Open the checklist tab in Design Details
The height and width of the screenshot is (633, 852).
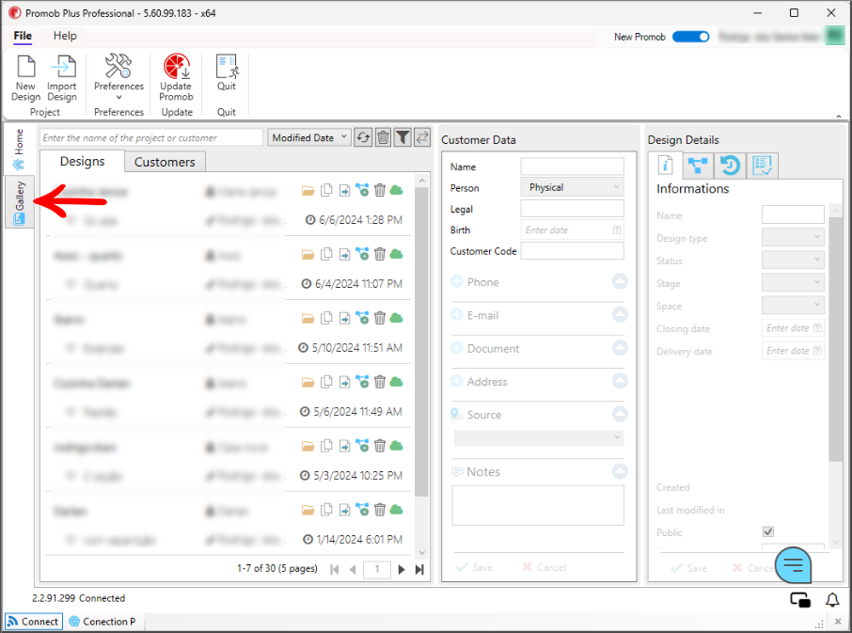763,166
